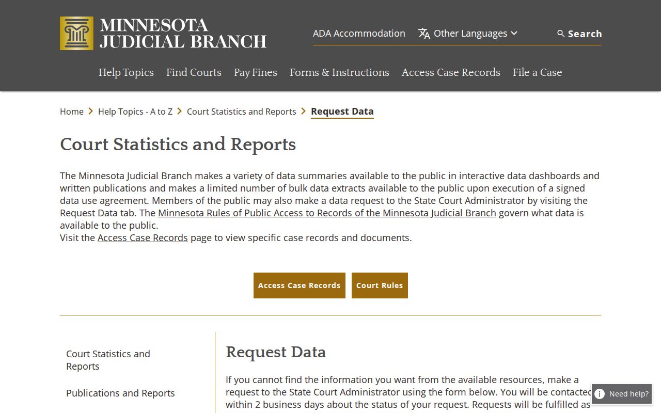Click the Minnesota Judicial Branch title text
661x413 pixels.
tap(183, 34)
